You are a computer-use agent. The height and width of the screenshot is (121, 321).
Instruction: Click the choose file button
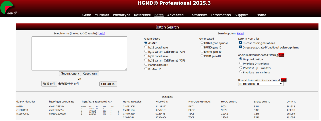pyautogui.click(x=49, y=84)
